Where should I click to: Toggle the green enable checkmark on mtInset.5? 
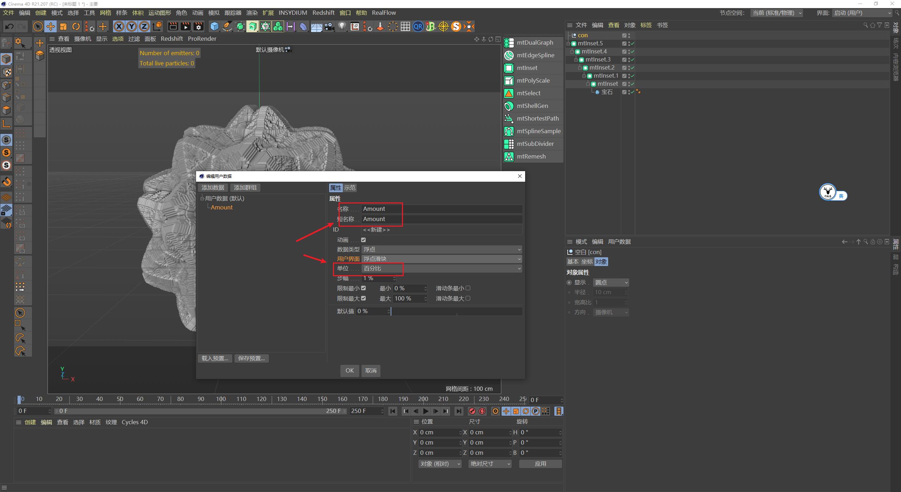point(632,43)
